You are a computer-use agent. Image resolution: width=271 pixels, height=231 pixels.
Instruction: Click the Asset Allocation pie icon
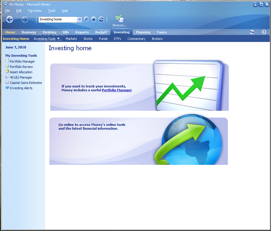[7, 71]
